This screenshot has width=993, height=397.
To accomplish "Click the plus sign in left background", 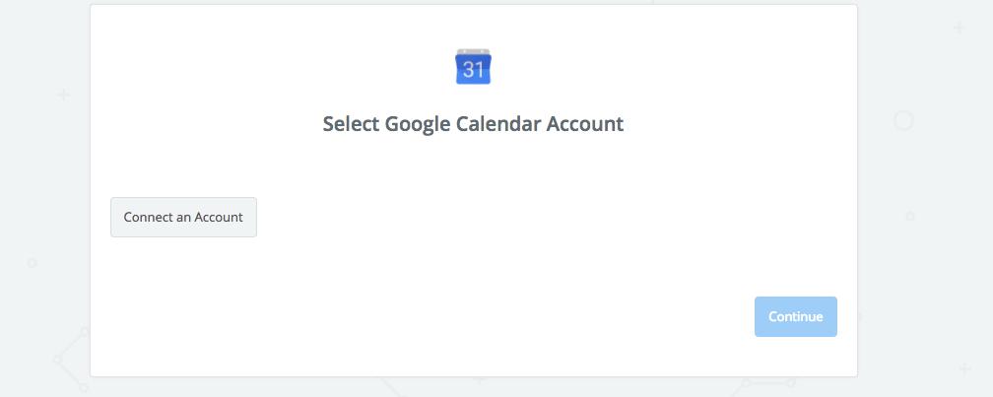I will 64,96.
